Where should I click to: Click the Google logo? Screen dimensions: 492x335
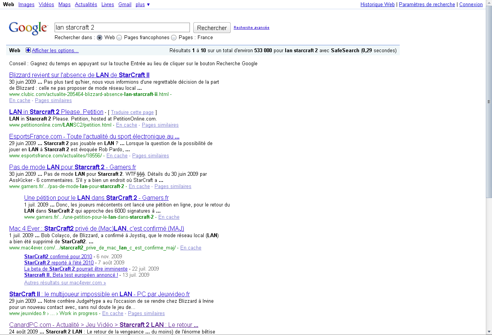28,28
